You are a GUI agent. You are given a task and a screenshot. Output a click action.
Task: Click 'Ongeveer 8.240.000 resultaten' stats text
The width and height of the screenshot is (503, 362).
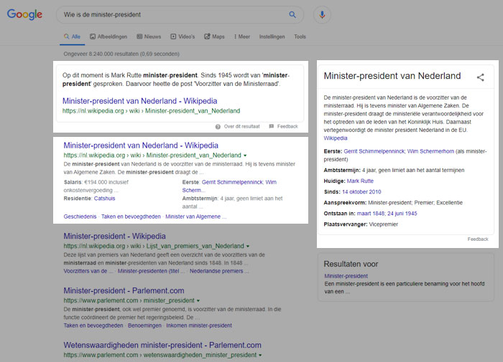tap(121, 54)
